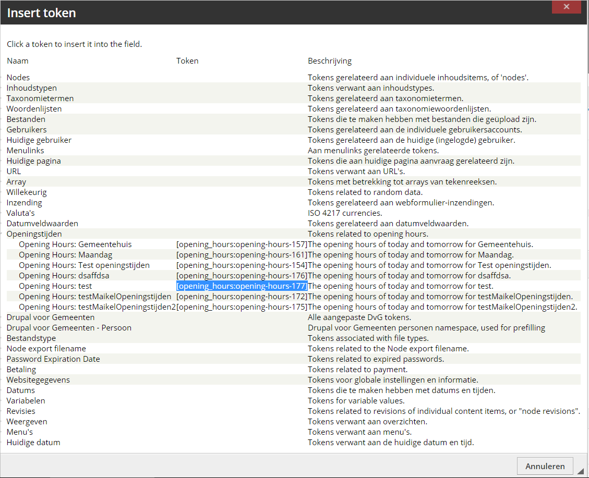Screen dimensions: 589x478
Task: Insert the opening-hours-157 Gemeentehuis token
Action: [242, 244]
